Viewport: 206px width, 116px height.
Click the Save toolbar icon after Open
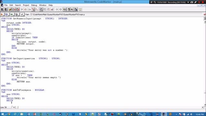[14, 9]
